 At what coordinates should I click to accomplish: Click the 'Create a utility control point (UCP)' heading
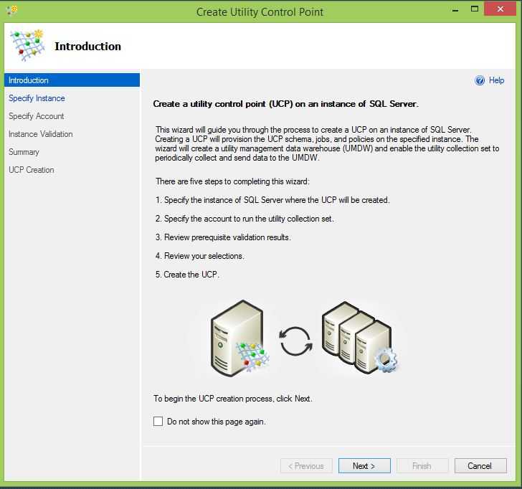285,104
